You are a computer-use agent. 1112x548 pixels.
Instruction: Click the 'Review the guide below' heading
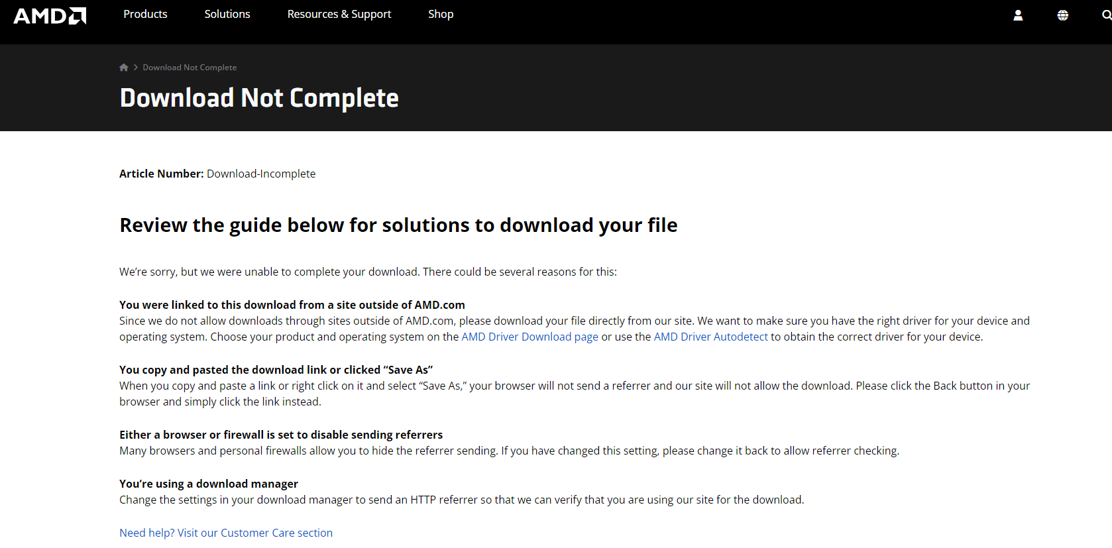pos(398,225)
